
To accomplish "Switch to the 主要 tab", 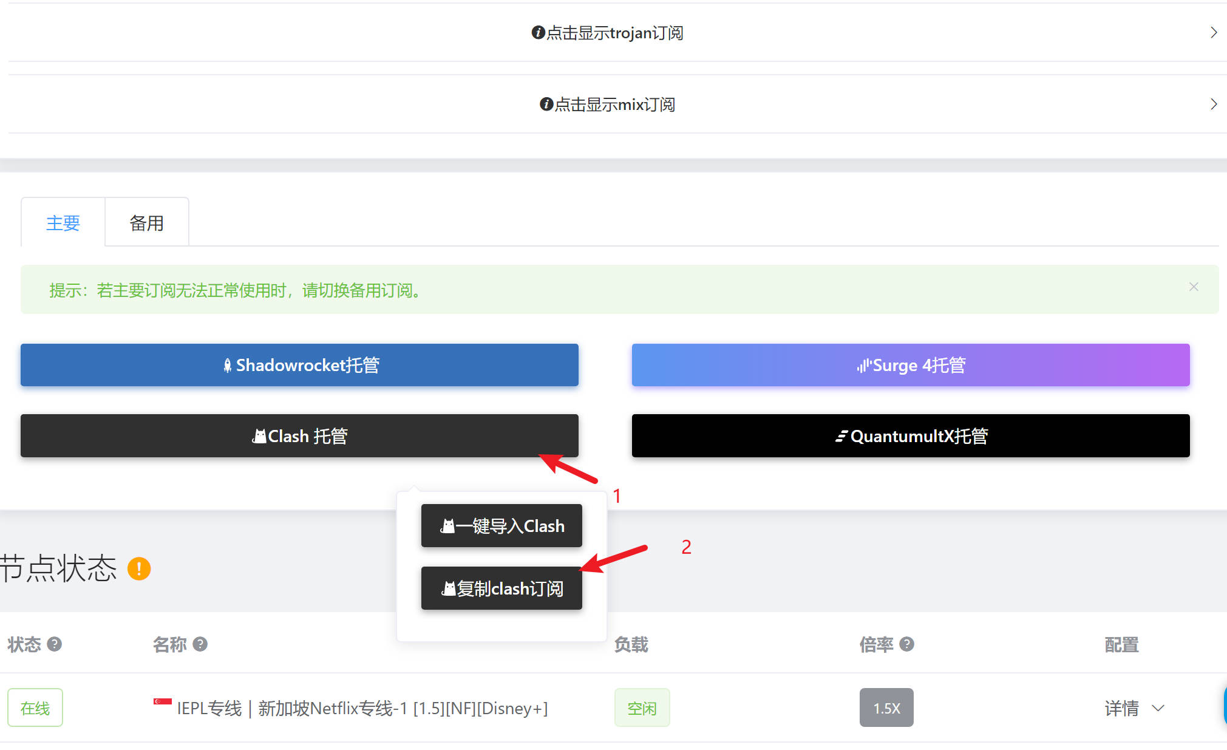I will [x=63, y=223].
